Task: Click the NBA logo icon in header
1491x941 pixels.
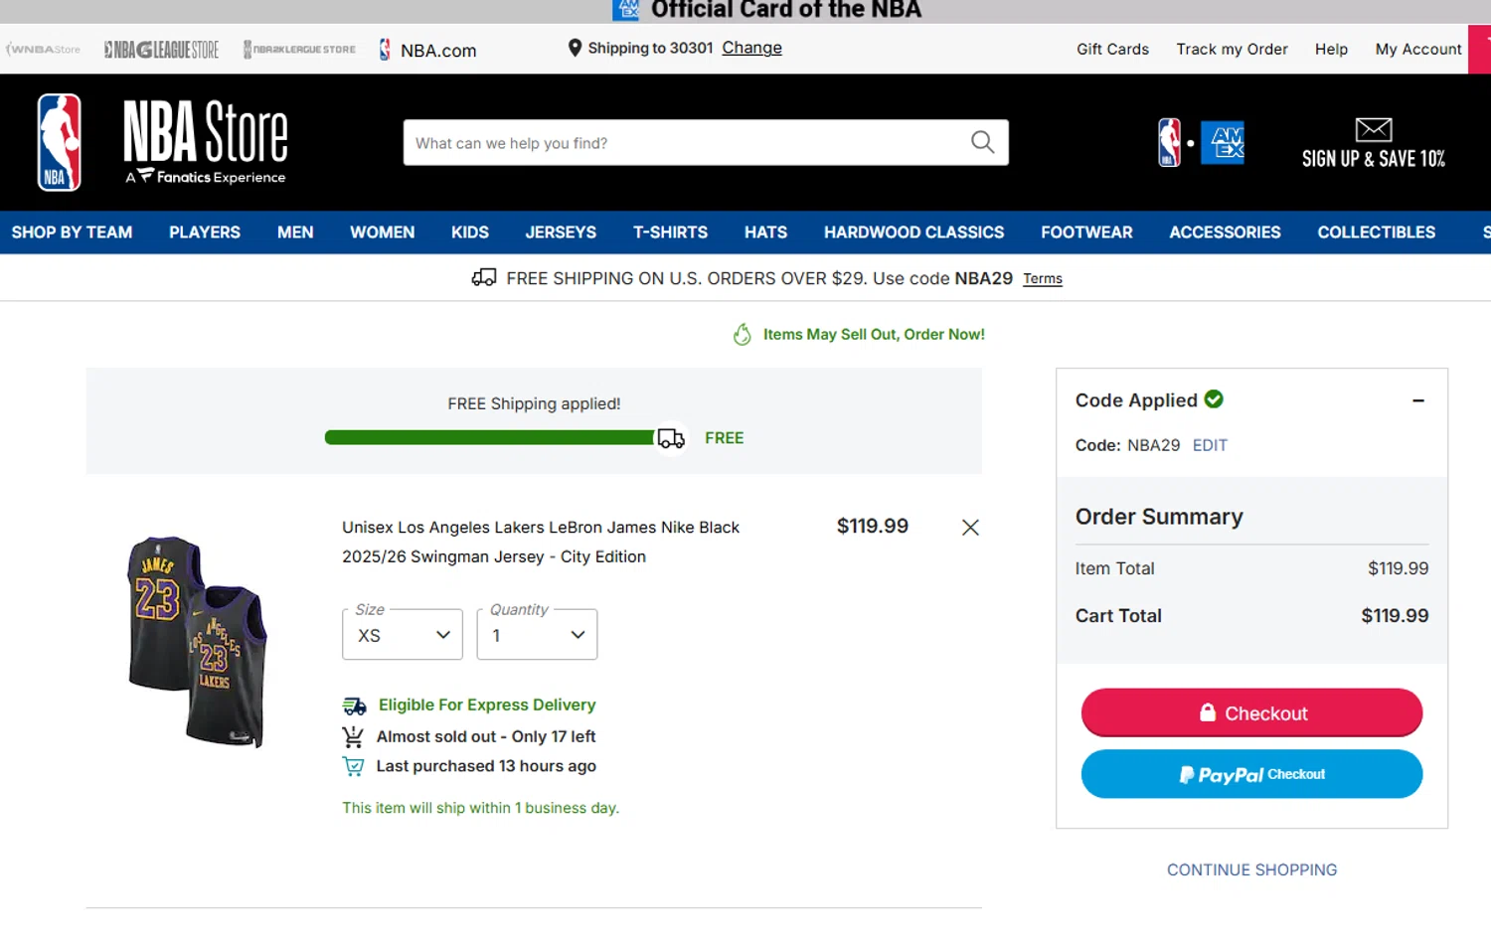Action: (x=59, y=142)
